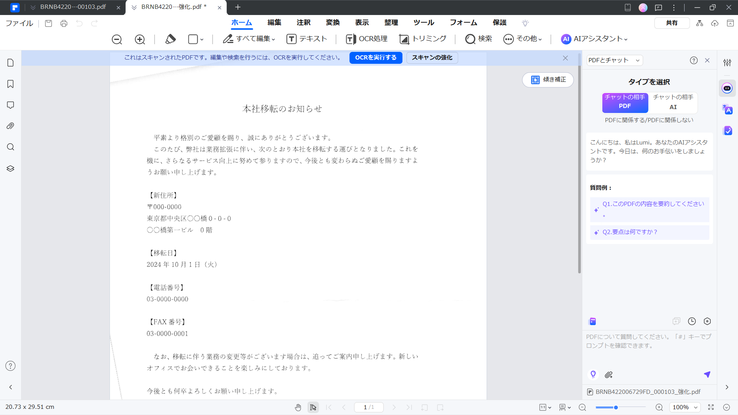Click 傾き補正 button
The height and width of the screenshot is (415, 738).
coord(548,80)
